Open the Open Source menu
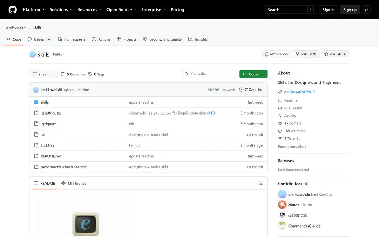 [121, 10]
